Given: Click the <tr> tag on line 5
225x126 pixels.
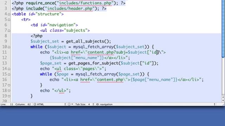Looking at the screenshot, I should pos(26,20).
